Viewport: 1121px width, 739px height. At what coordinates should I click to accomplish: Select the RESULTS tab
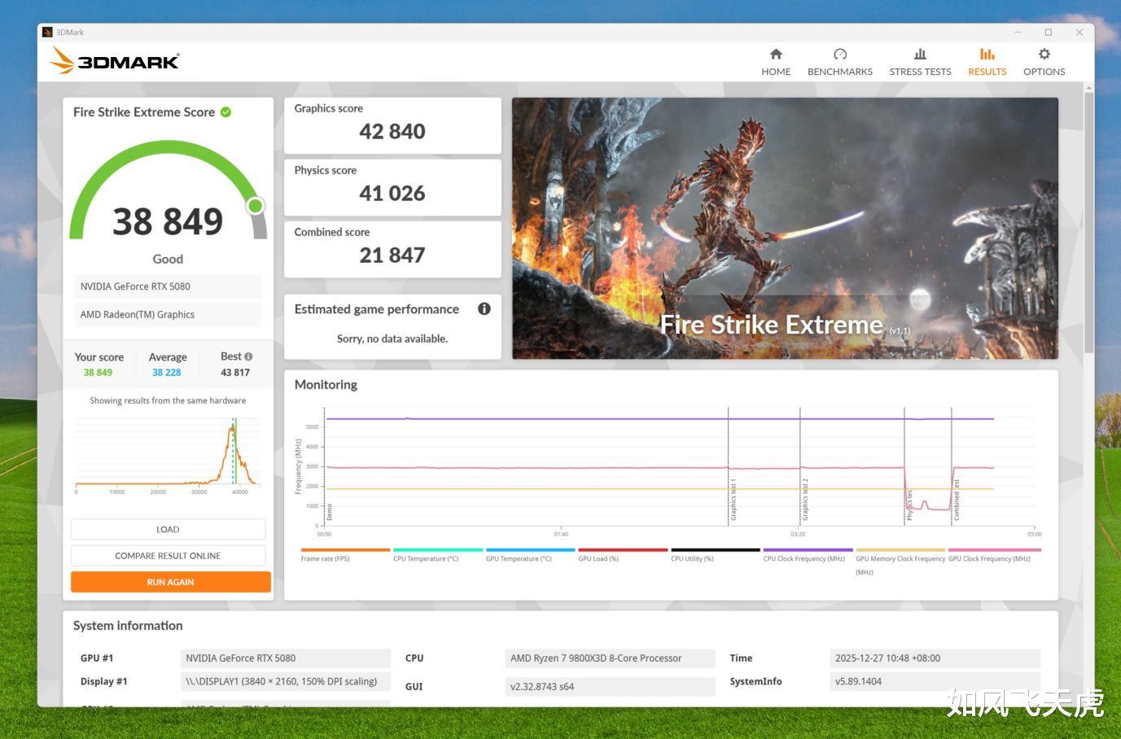(987, 62)
